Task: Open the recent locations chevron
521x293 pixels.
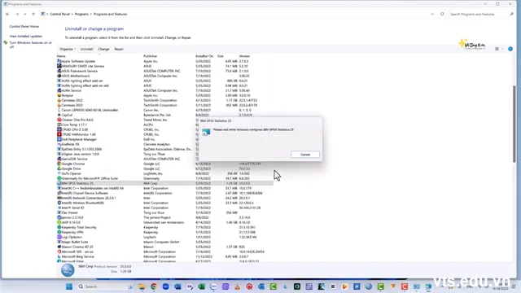Action: coord(25,15)
